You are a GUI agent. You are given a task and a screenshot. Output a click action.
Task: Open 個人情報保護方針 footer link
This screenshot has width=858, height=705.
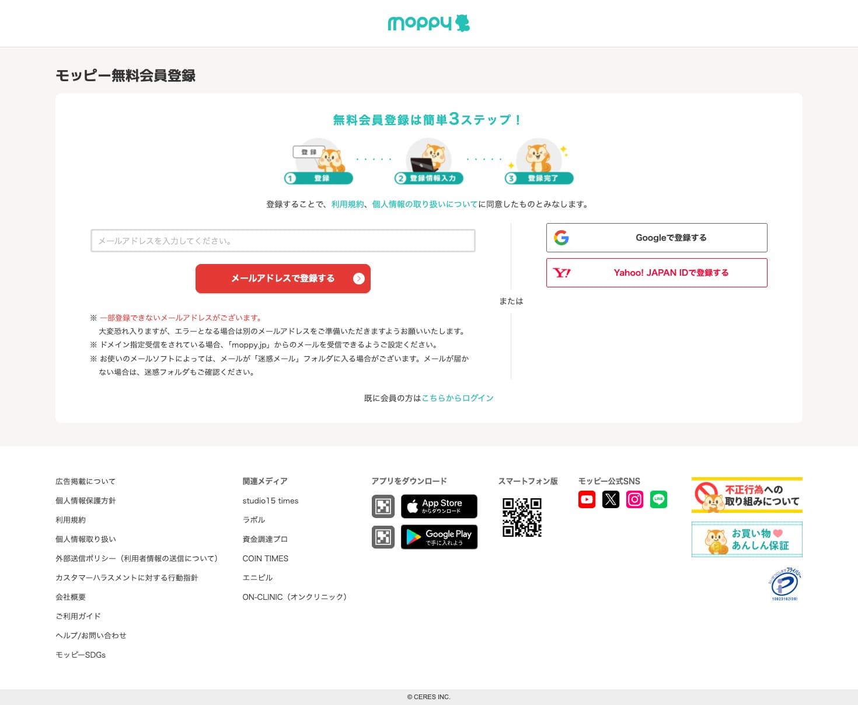click(85, 501)
